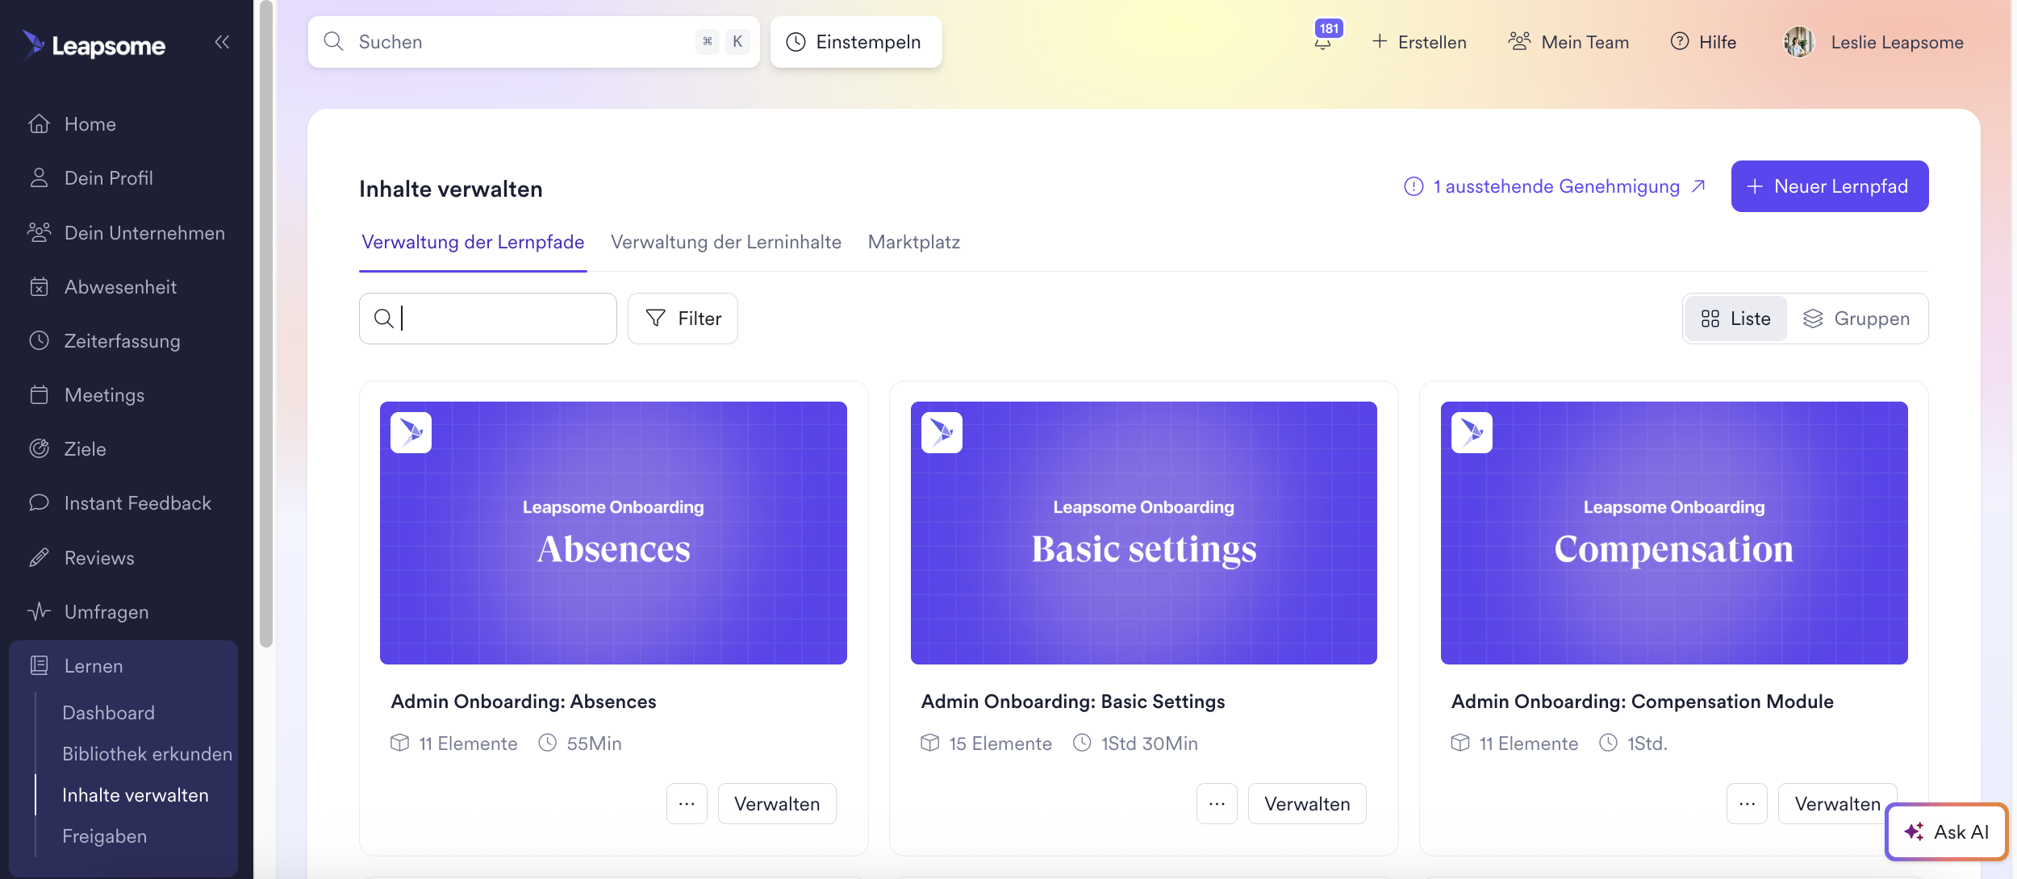Click the title Admin Onboarding: Compensation Module

[1643, 702]
